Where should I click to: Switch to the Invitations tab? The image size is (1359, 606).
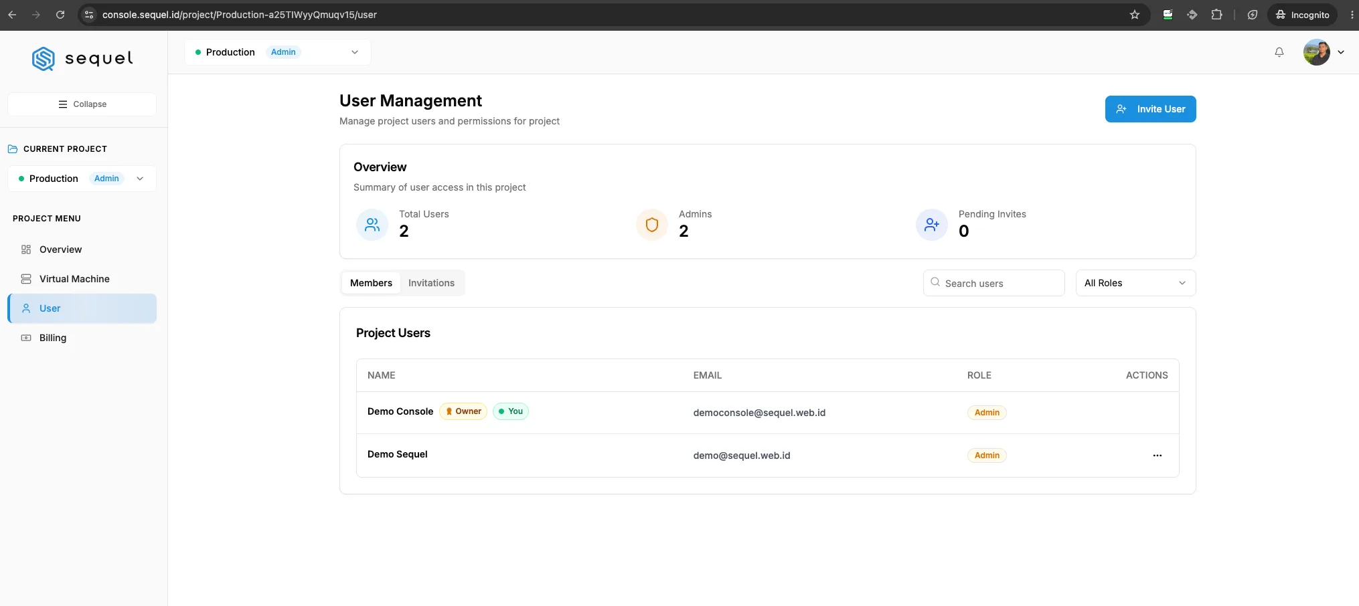tap(431, 283)
